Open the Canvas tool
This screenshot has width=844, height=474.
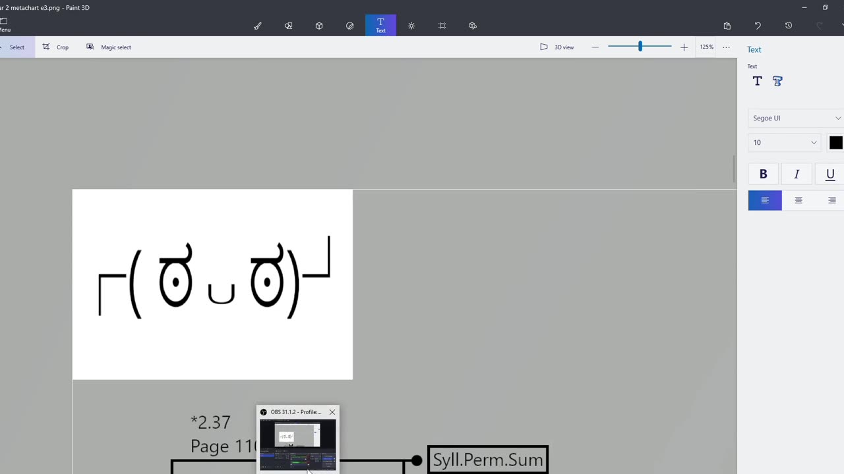[442, 26]
